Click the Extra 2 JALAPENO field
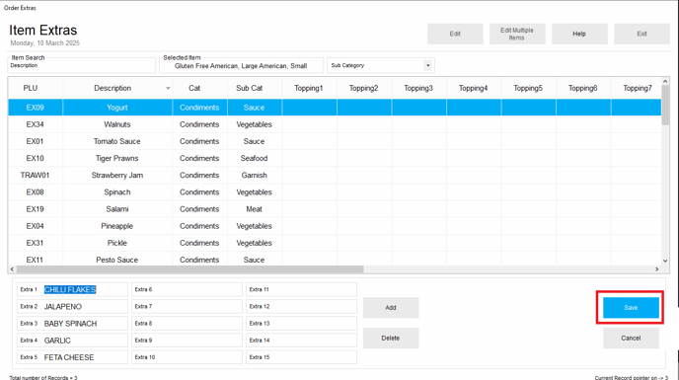The height and width of the screenshot is (380, 679). [x=72, y=306]
